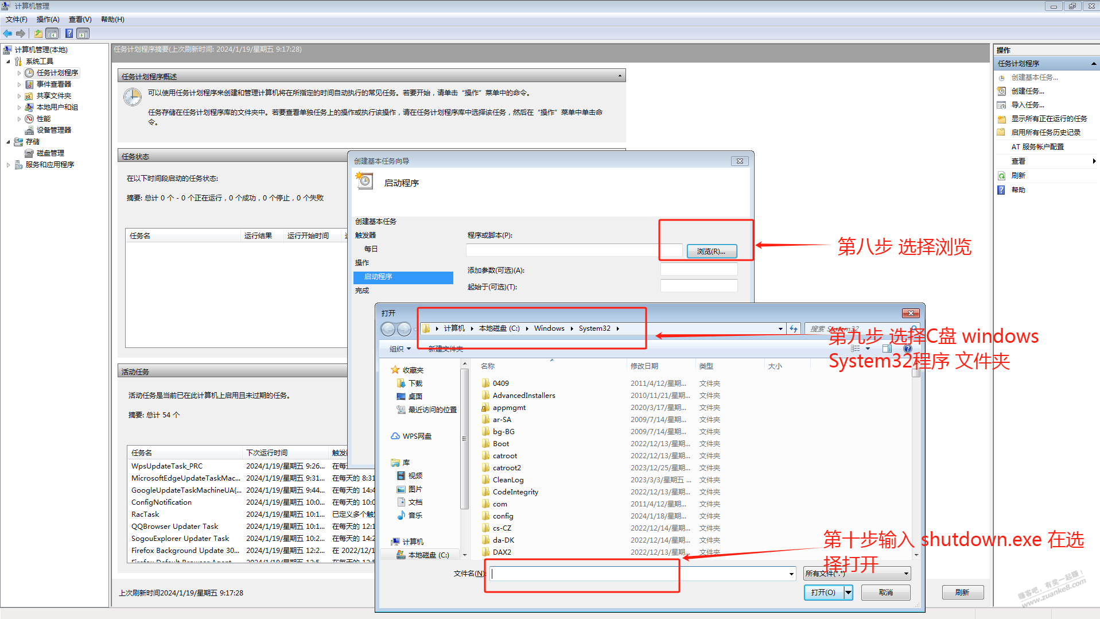Click the 刷新 button at bottom right

963,593
